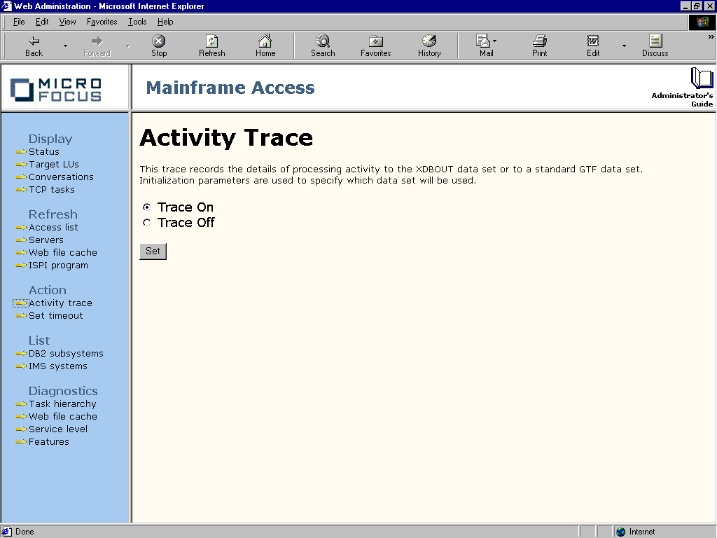Print the Activity Trace page

(x=538, y=45)
